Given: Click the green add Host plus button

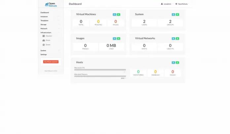Looking at the screenshot, I should tap(177, 62).
